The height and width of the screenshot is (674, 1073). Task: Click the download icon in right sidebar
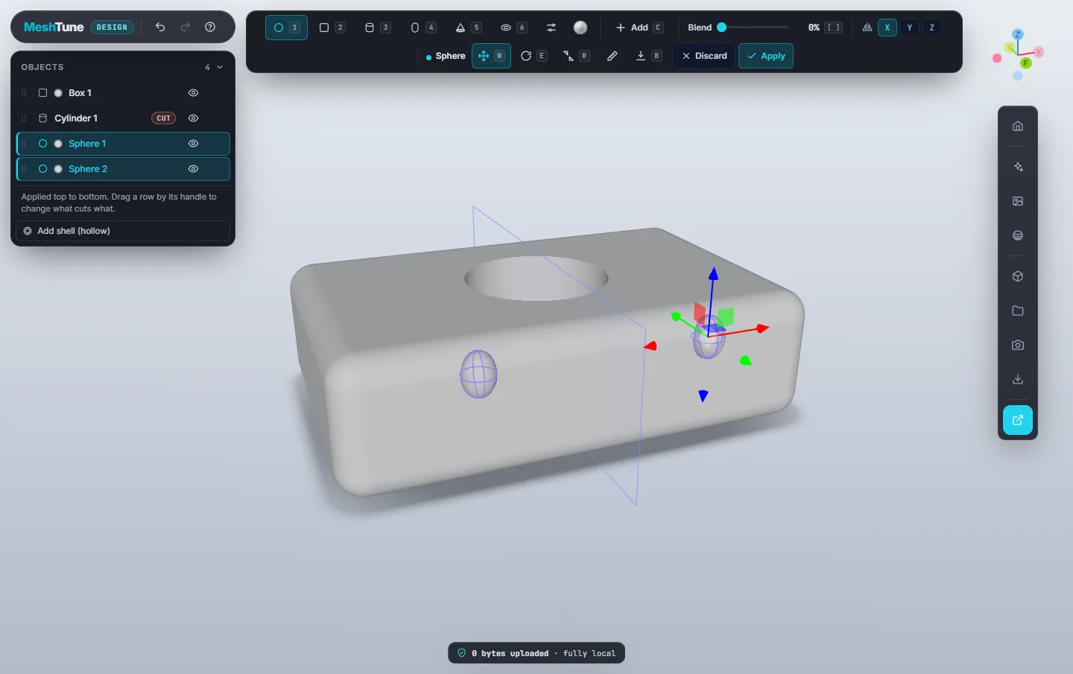coord(1018,379)
